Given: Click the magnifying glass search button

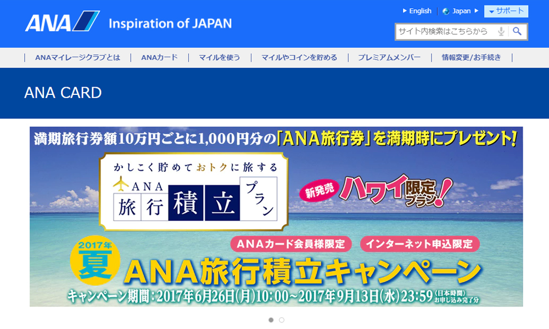Looking at the screenshot, I should pos(517,31).
